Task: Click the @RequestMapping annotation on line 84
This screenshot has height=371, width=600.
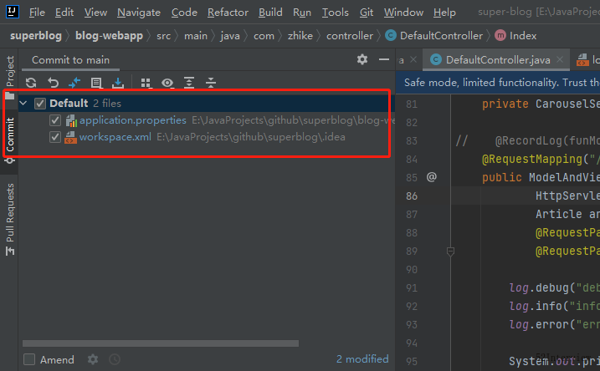Action: 532,159
